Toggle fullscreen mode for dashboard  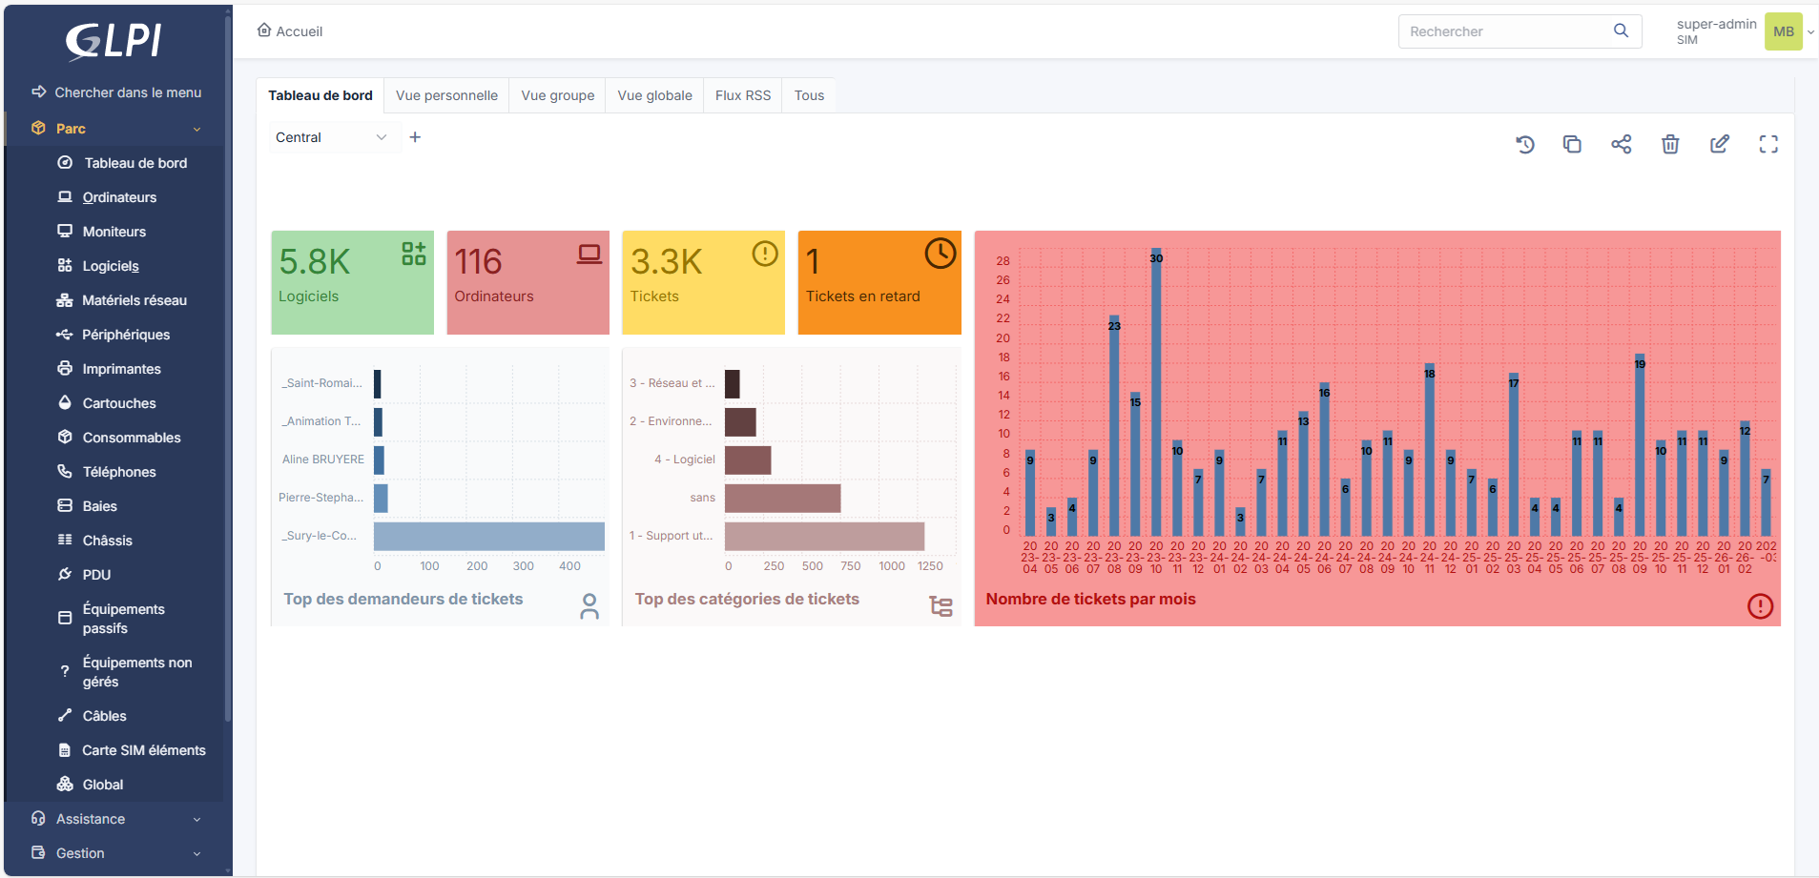(1768, 144)
